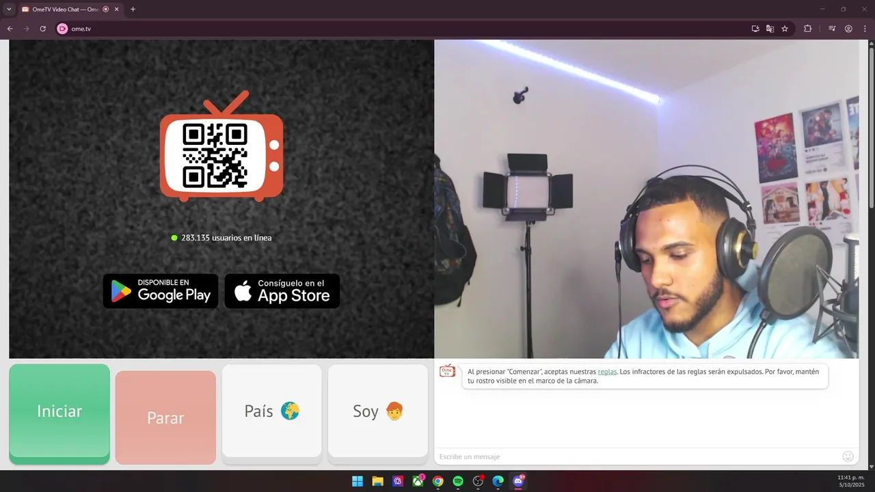Image resolution: width=875 pixels, height=492 pixels.
Task: Click the OmeTV QR code television logo
Action: [221, 147]
